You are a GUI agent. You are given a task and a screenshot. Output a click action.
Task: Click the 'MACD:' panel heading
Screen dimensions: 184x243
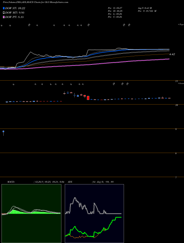coord(11,182)
